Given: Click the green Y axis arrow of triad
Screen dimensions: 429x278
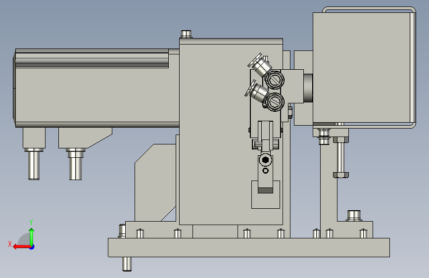Looking at the screenshot, I should [x=32, y=236].
